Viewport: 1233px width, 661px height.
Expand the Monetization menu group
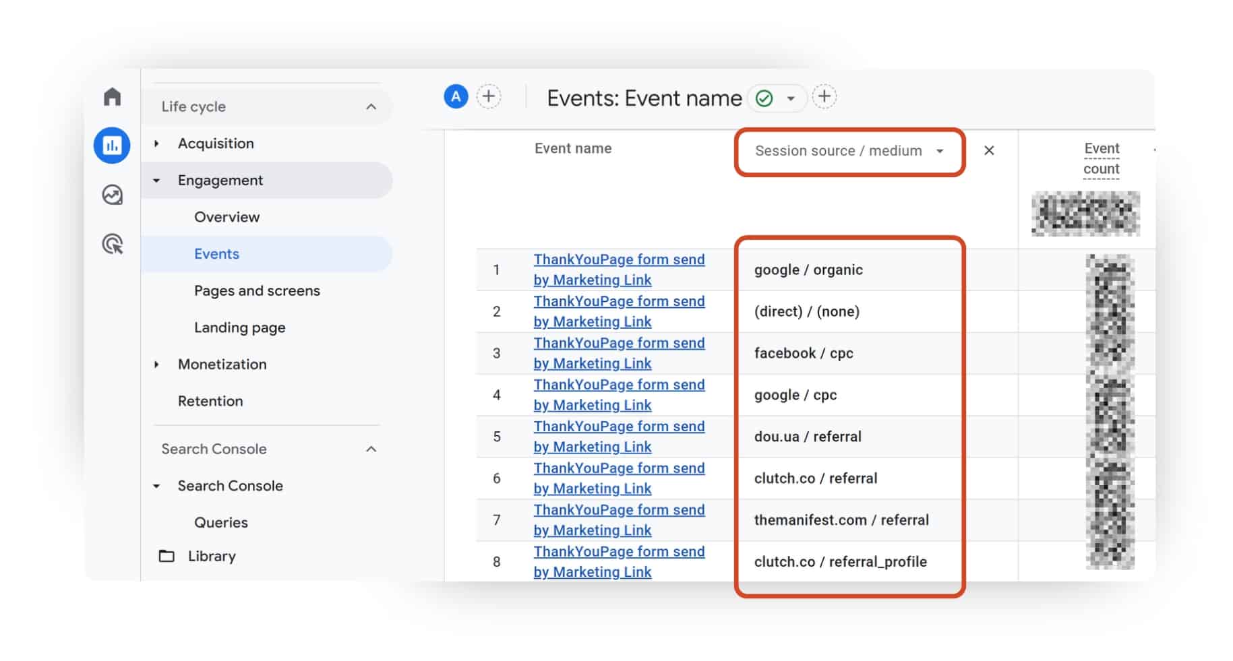[157, 365]
